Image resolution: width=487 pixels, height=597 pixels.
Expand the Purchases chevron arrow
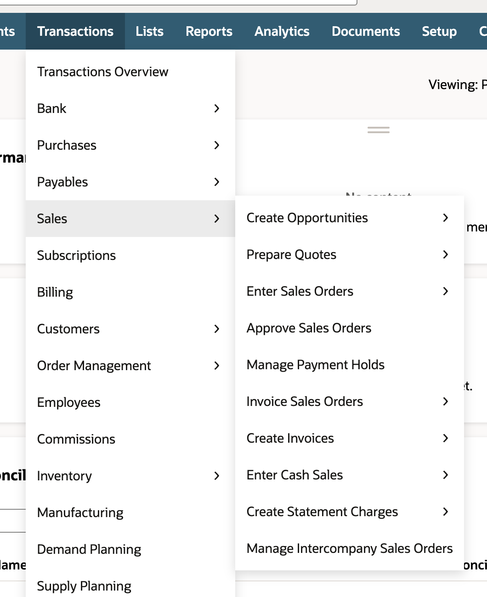(217, 145)
